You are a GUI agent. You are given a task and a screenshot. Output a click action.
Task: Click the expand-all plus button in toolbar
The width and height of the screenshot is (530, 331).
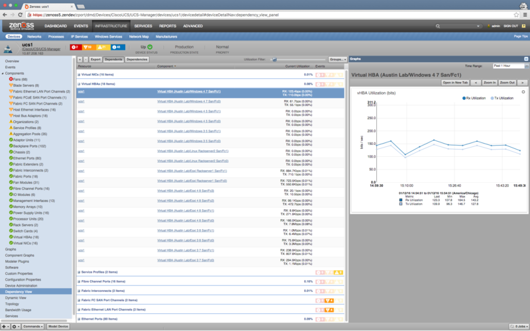80,60
